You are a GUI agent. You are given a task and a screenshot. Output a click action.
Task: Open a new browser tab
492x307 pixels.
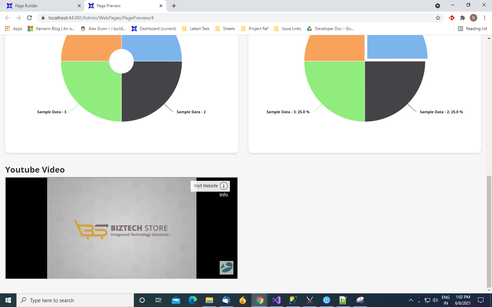(x=174, y=6)
